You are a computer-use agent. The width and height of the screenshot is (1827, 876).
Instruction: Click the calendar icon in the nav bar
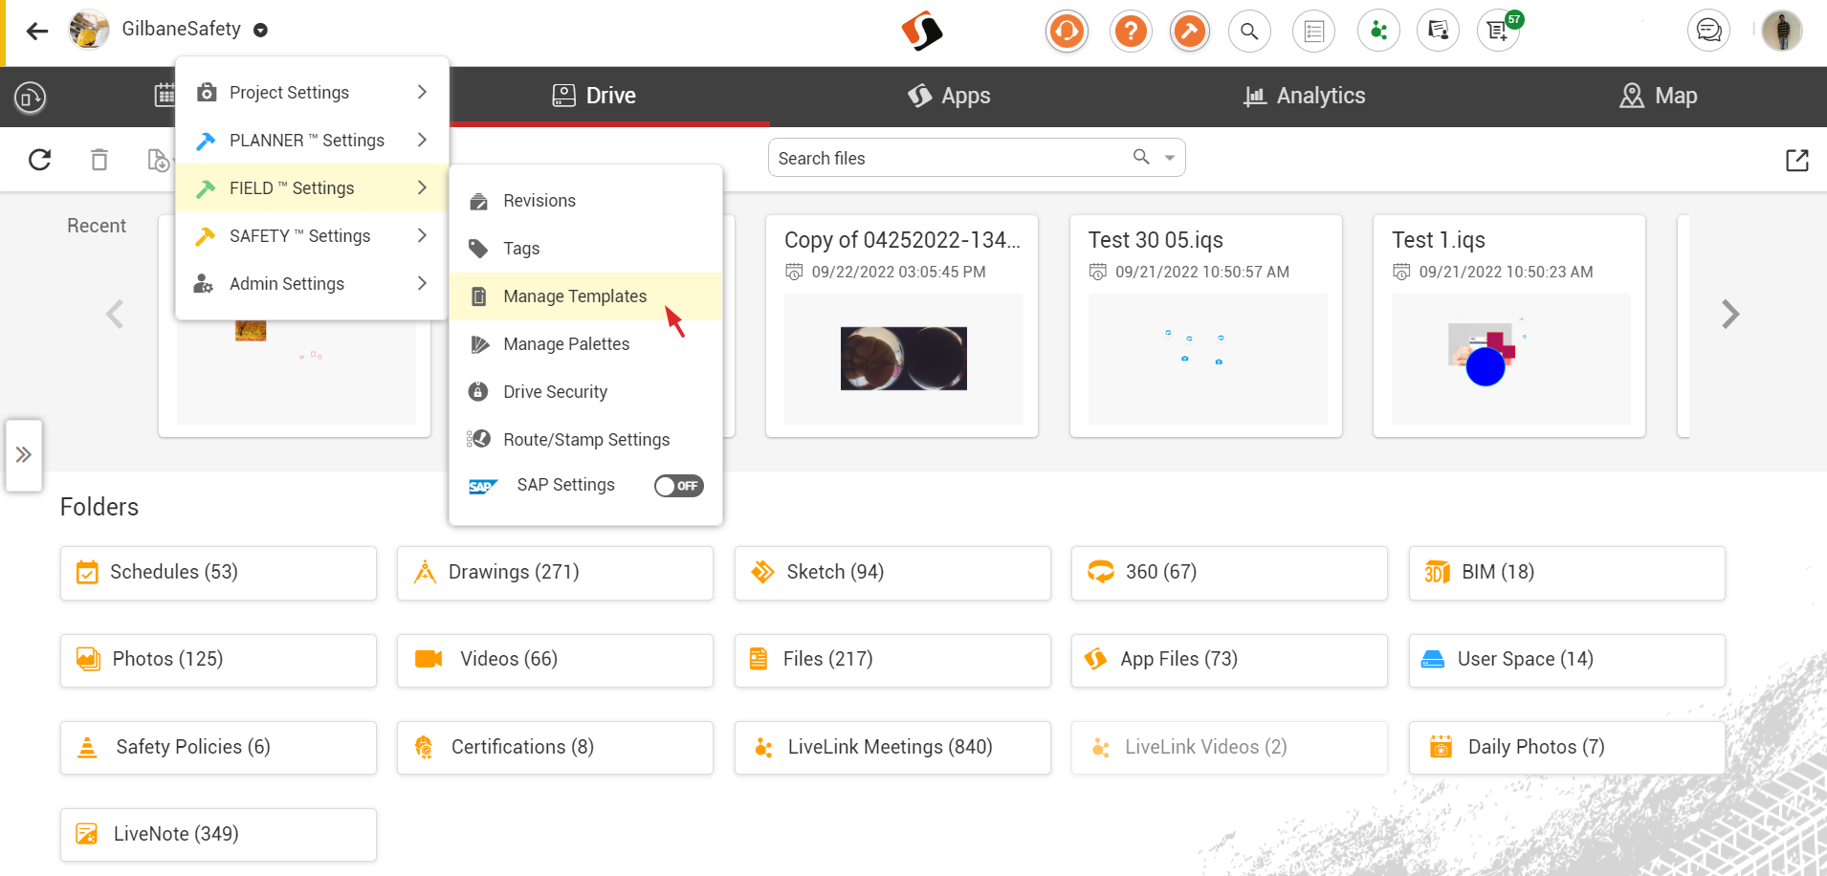point(165,96)
